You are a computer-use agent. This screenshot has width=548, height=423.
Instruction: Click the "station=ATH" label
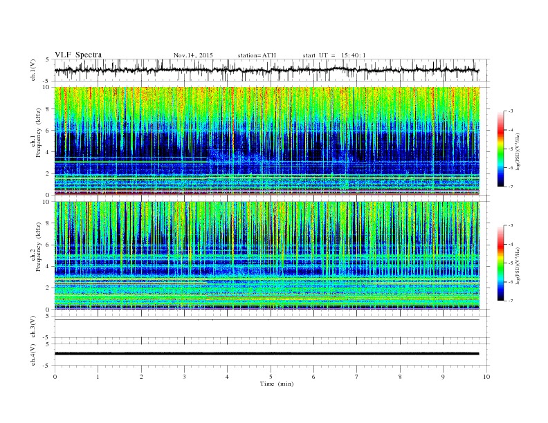click(257, 55)
